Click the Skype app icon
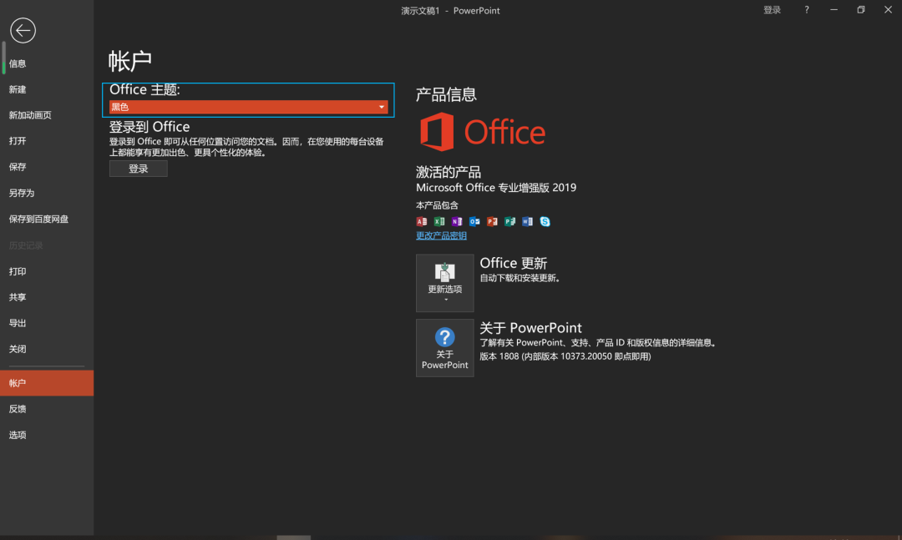 click(x=545, y=221)
